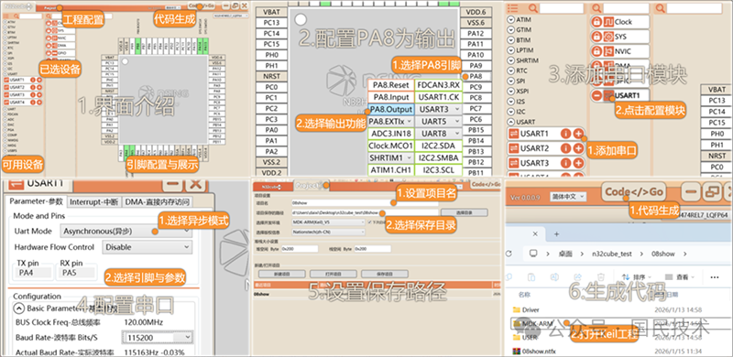Switch to the Interrupt-中断 tab
Viewport: 733px width, 357px height.
click(93, 202)
